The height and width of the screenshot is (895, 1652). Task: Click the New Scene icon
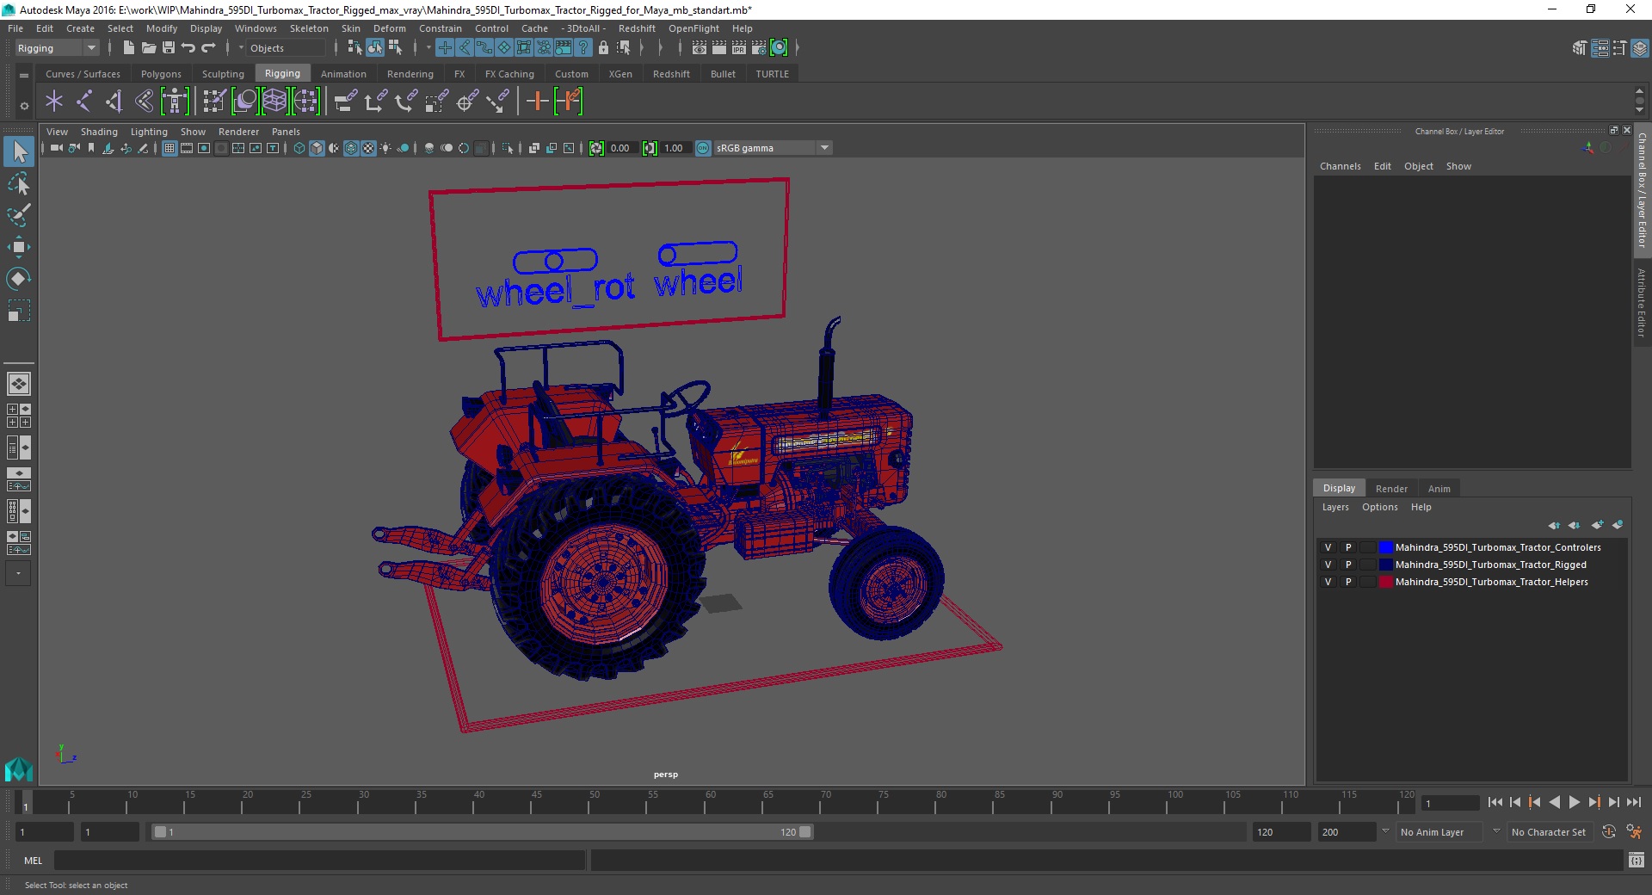click(x=129, y=48)
